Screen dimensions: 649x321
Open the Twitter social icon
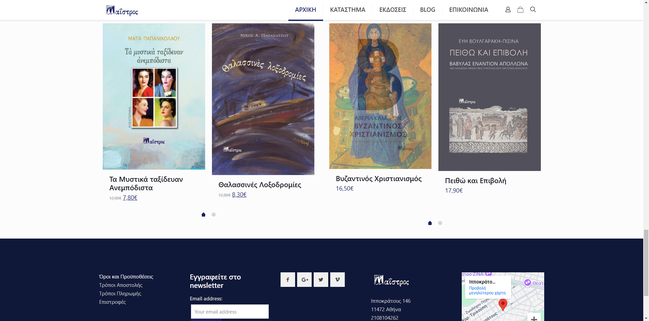coord(321,279)
